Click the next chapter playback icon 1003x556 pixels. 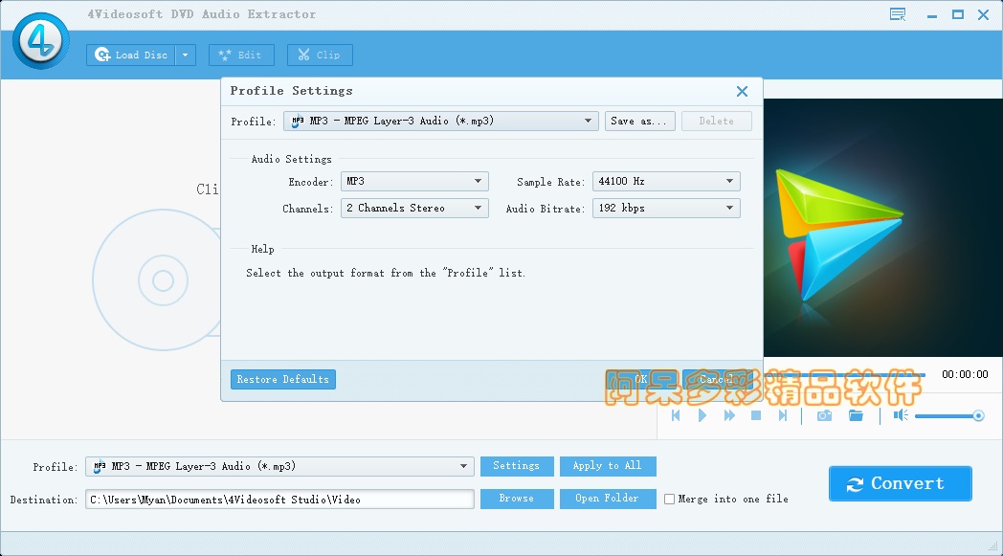782,416
